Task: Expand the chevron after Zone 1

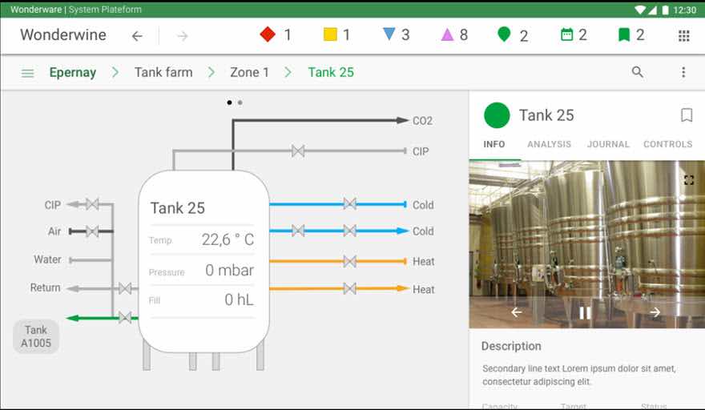Action: [288, 72]
